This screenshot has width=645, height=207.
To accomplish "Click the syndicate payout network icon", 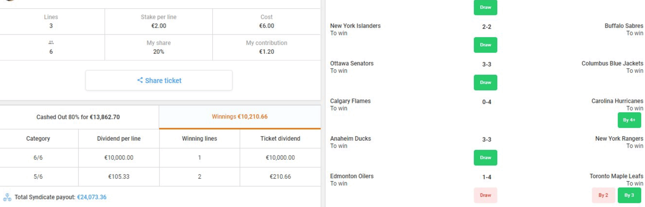I will click(7, 197).
